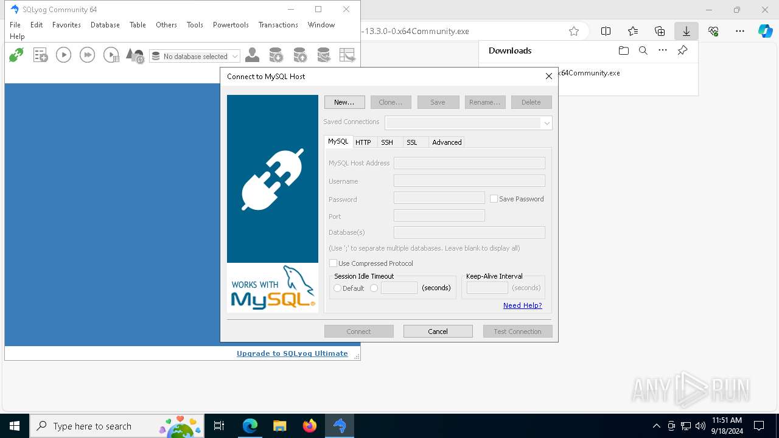Image resolution: width=779 pixels, height=438 pixels.
Task: Open the File menu
Action: tap(15, 25)
